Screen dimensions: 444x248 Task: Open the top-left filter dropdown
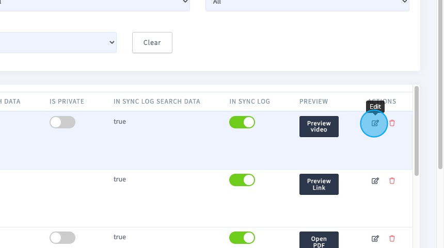tap(95, 3)
